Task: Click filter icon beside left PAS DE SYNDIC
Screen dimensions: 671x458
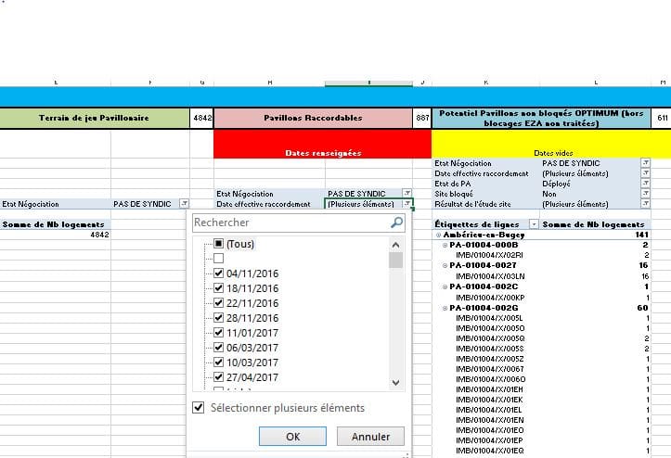Action: [x=184, y=203]
